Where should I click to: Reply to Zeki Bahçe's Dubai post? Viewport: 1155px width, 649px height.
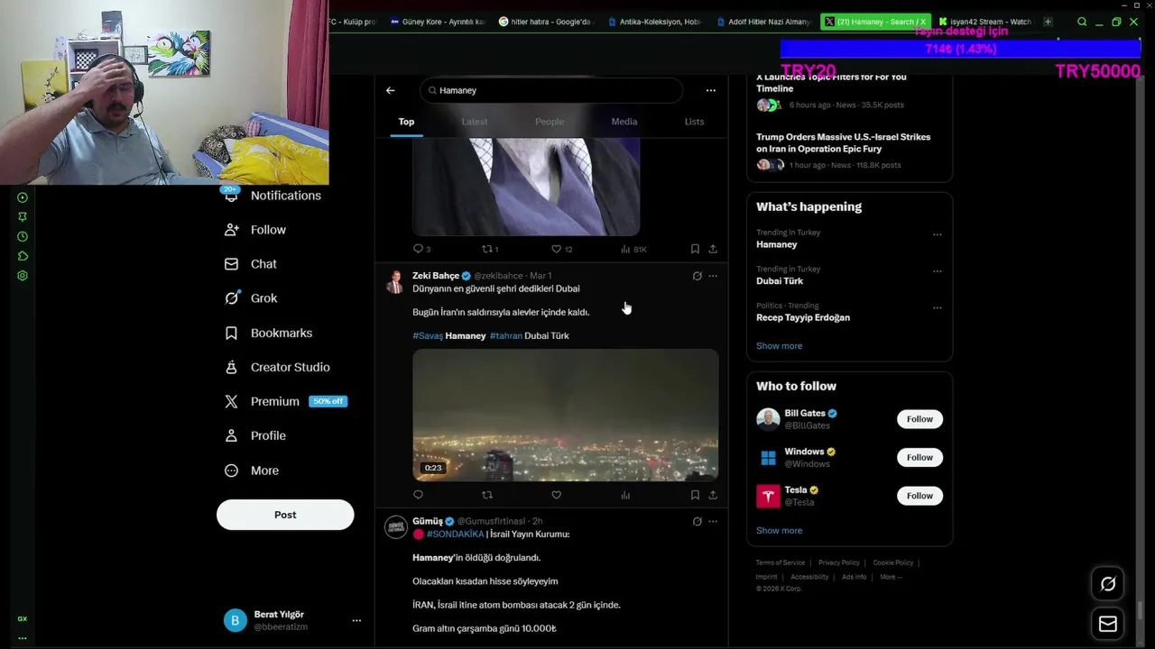pyautogui.click(x=418, y=495)
